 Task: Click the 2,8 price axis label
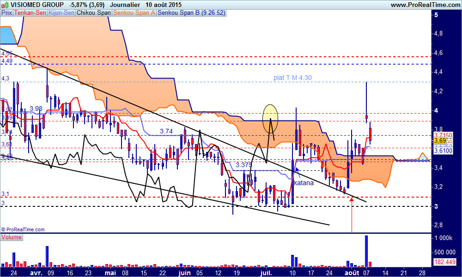(x=438, y=225)
